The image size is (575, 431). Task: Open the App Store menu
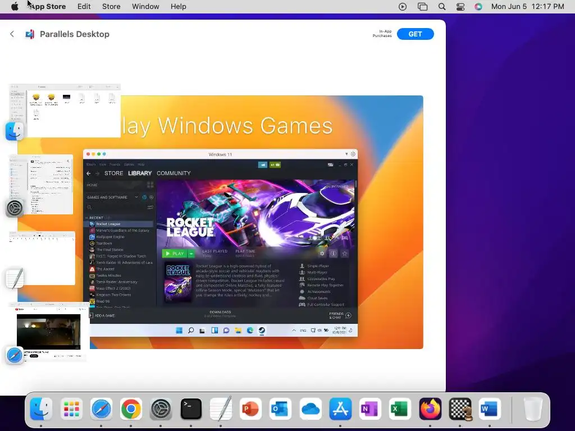(47, 7)
